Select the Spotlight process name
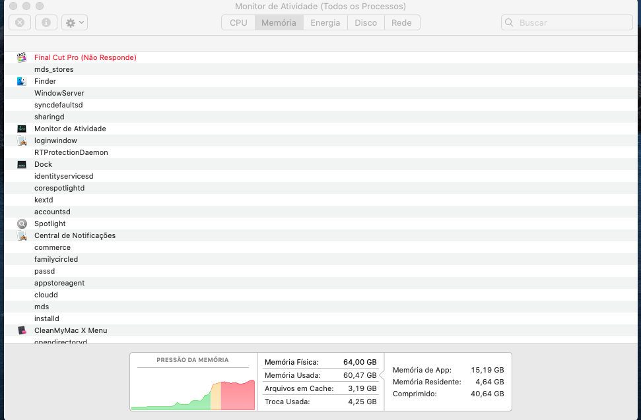 (x=50, y=224)
